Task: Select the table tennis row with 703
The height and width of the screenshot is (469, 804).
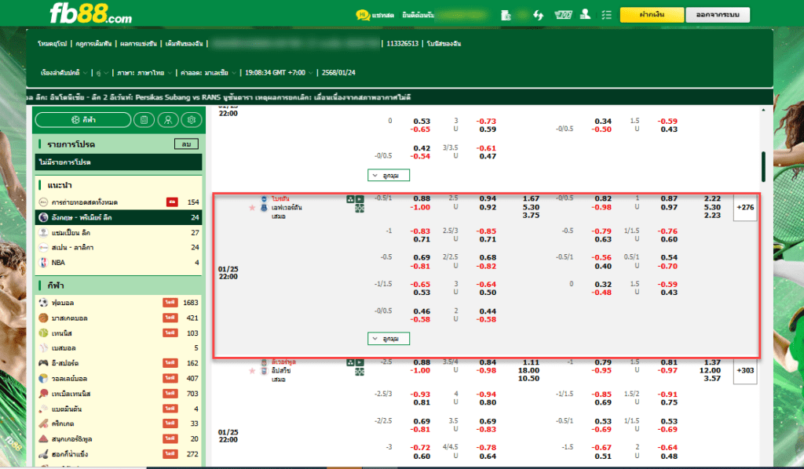Action: [x=119, y=394]
